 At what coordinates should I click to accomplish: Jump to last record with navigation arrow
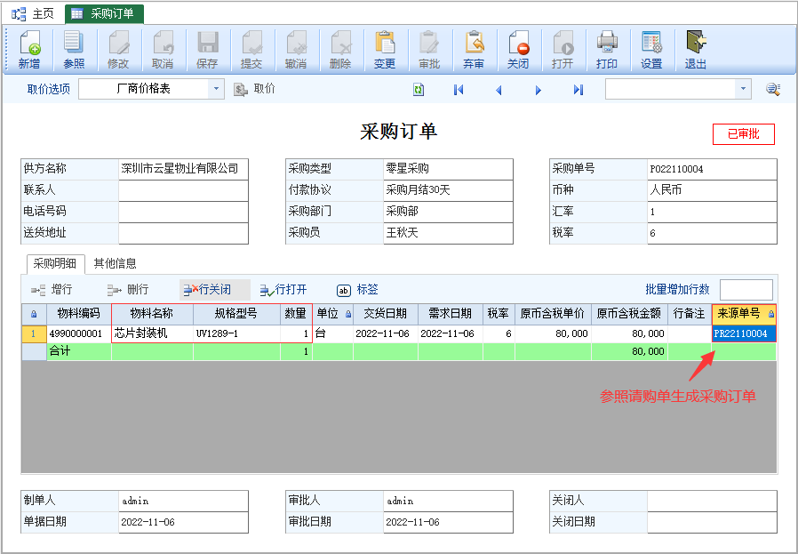579,90
